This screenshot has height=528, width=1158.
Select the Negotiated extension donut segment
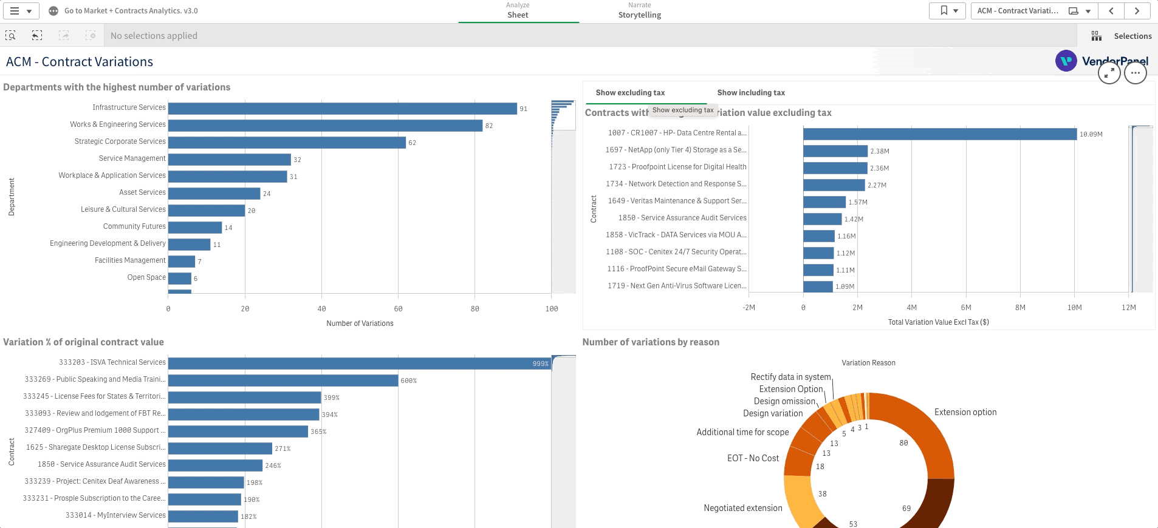798,501
